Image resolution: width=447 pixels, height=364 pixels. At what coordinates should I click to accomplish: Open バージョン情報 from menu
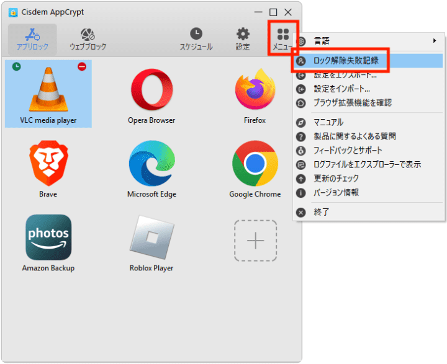pos(369,193)
